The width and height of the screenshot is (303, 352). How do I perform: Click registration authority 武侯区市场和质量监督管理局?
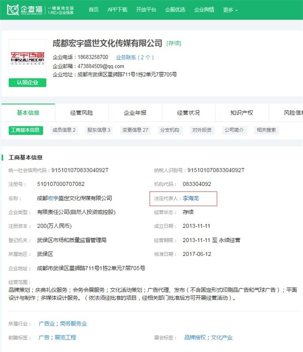[72, 240]
